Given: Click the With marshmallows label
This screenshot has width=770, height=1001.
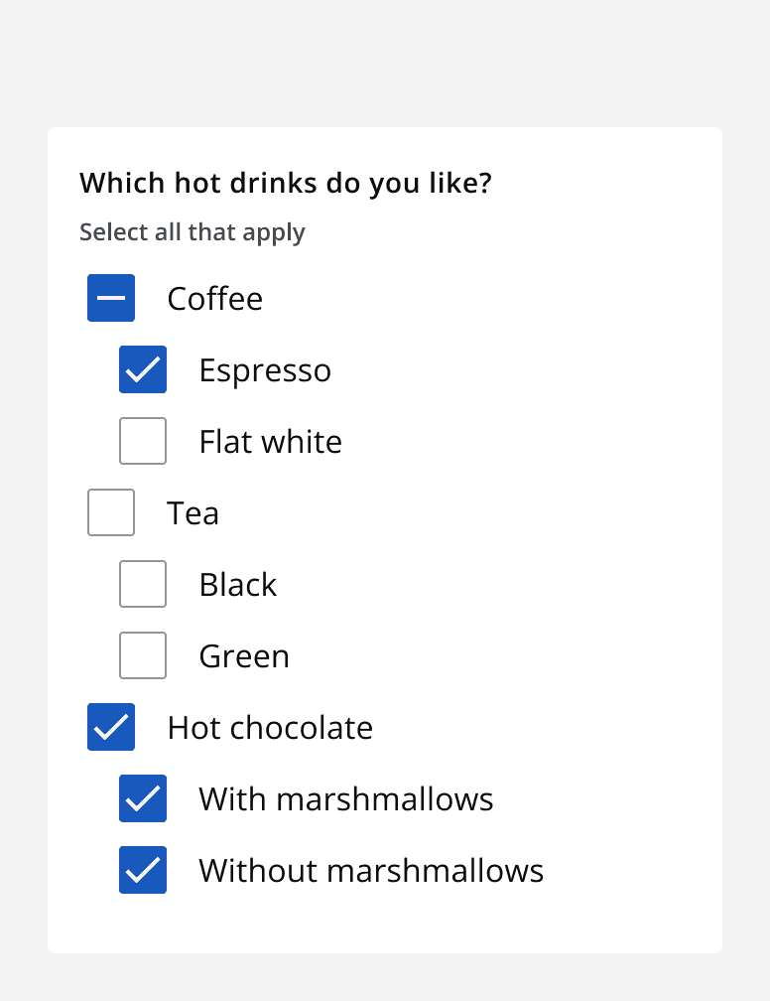Looking at the screenshot, I should 345,798.
